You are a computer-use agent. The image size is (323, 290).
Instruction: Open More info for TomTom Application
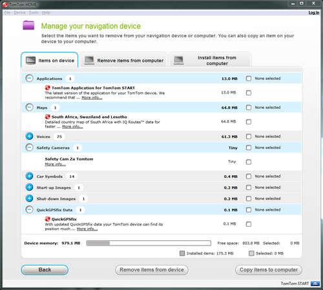pyautogui.click(x=92, y=97)
